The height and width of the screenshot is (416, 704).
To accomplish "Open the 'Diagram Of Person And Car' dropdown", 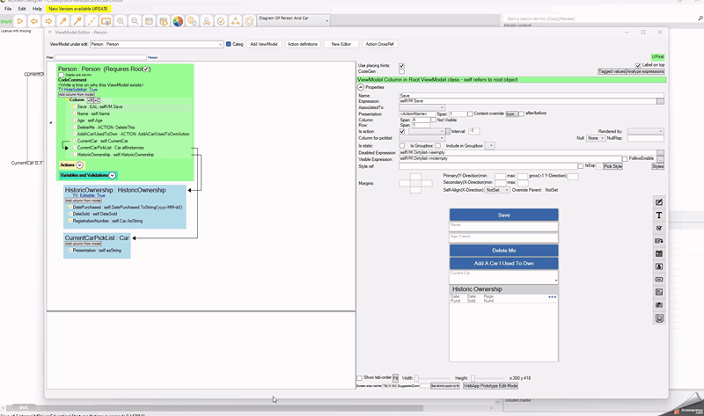I will (326, 20).
